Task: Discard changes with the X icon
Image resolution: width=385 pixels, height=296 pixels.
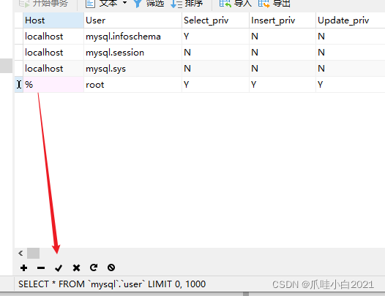Action: [76, 267]
